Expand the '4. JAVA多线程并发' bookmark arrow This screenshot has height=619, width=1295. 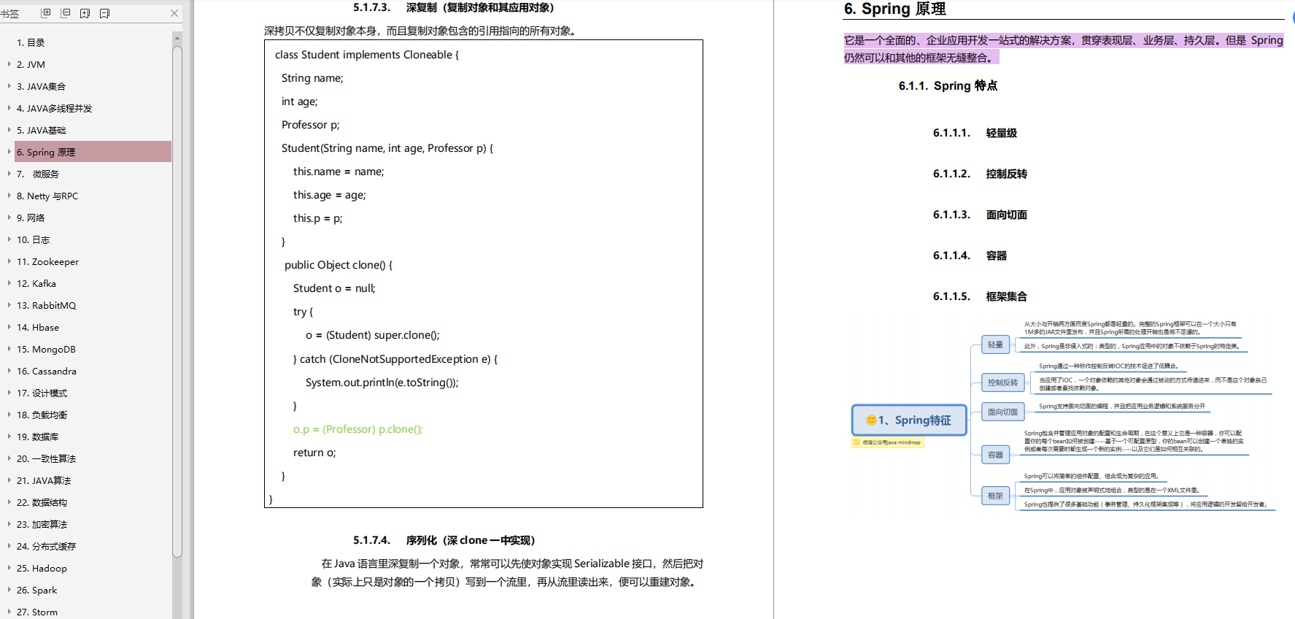pyautogui.click(x=9, y=108)
